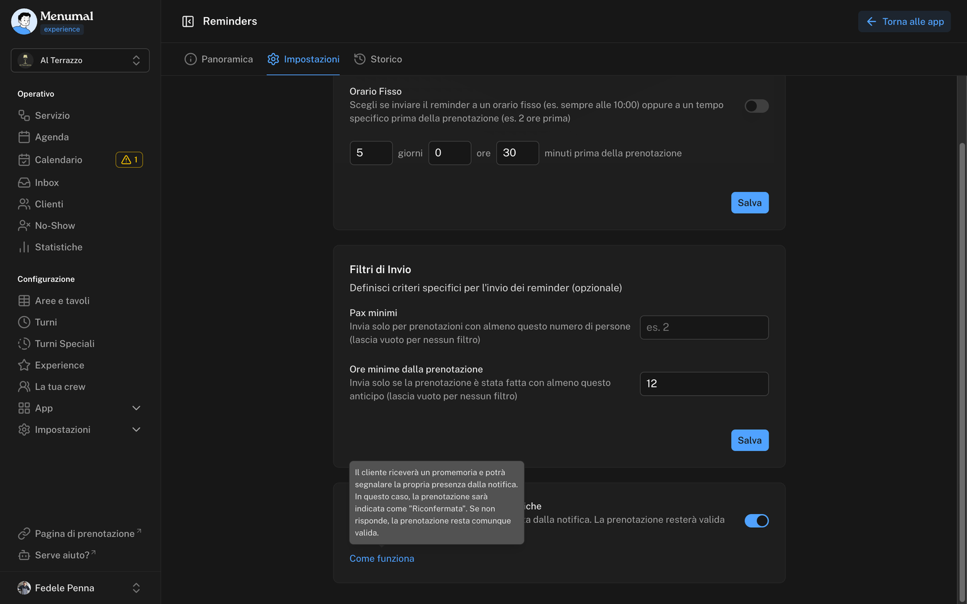Viewport: 967px width, 604px height.
Task: Click the Pax minimi label
Action: pyautogui.click(x=373, y=313)
